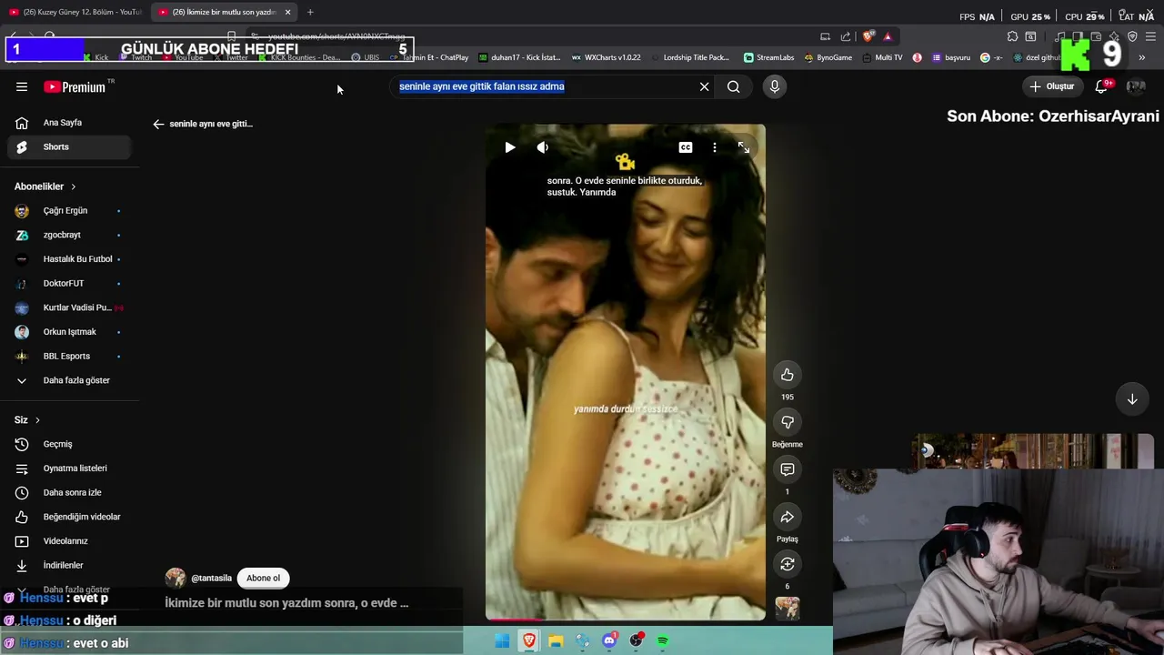Seek on Short red progress bar
Viewport: 1164px width, 655px height.
click(x=626, y=620)
